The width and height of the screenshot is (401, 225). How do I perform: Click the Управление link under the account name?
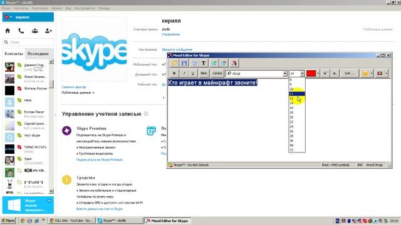coord(171,34)
